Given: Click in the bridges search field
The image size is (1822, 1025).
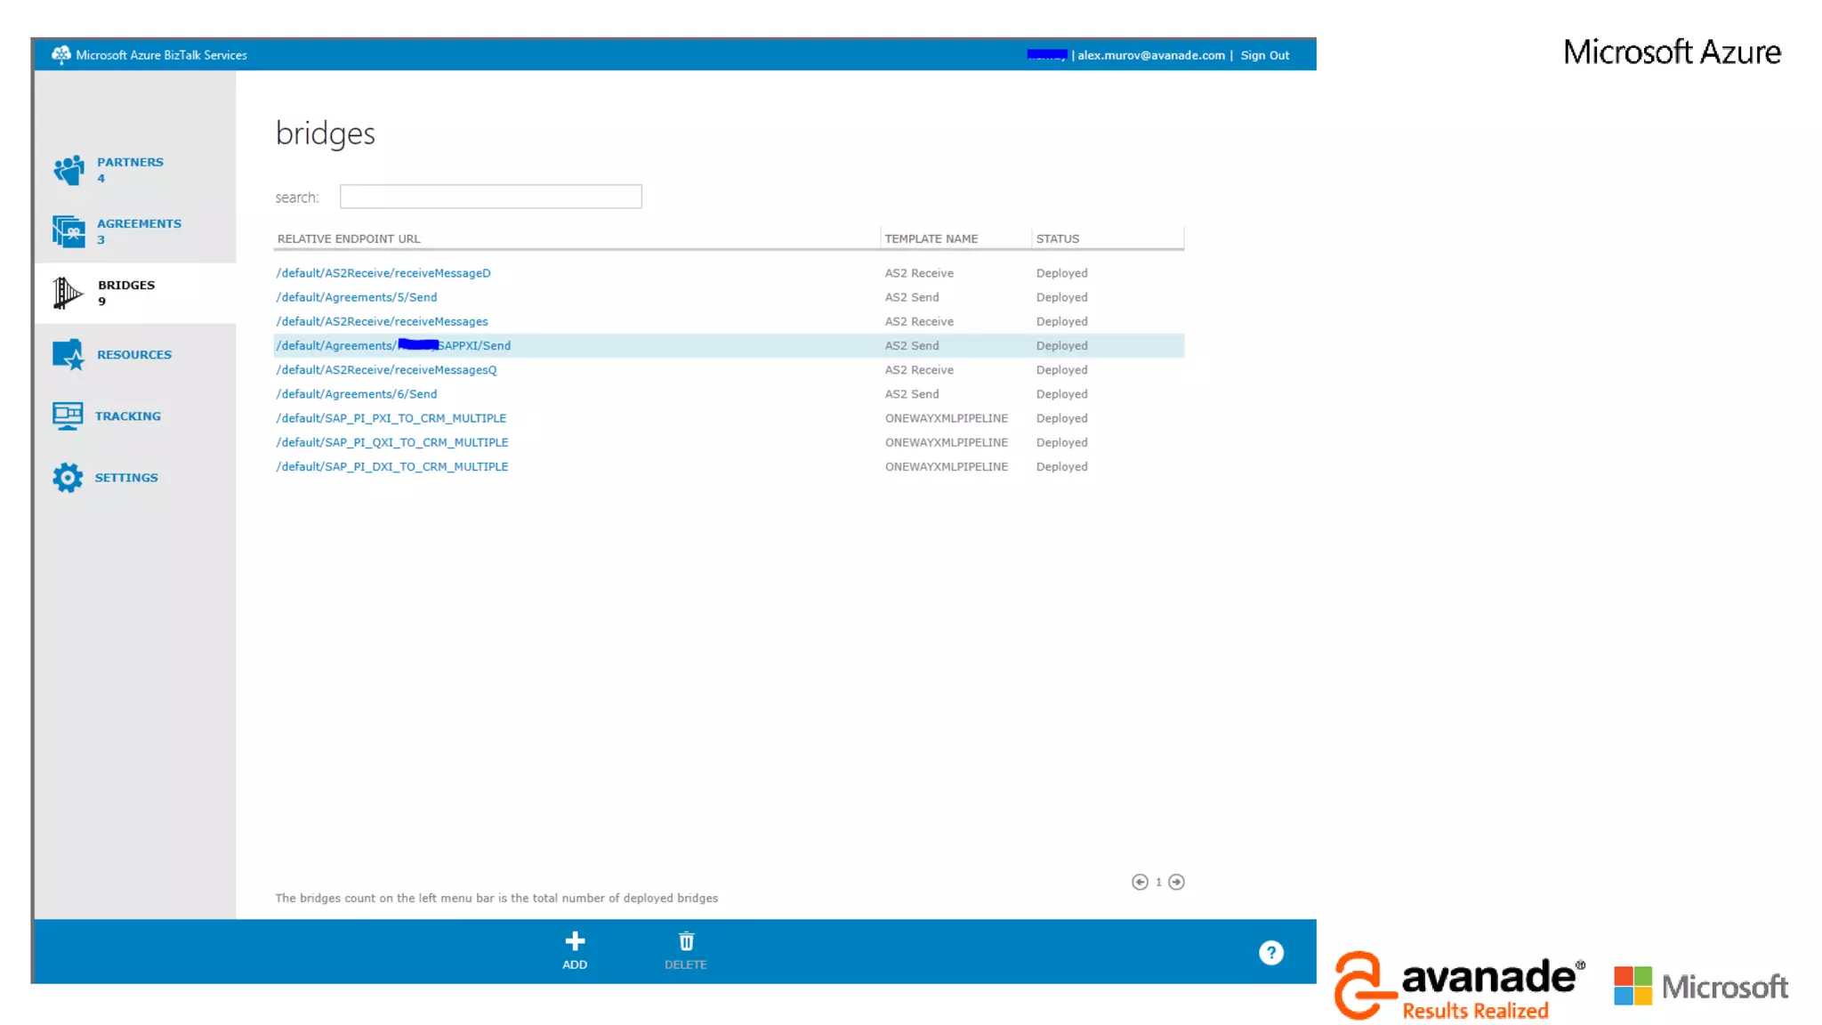Looking at the screenshot, I should pos(490,197).
